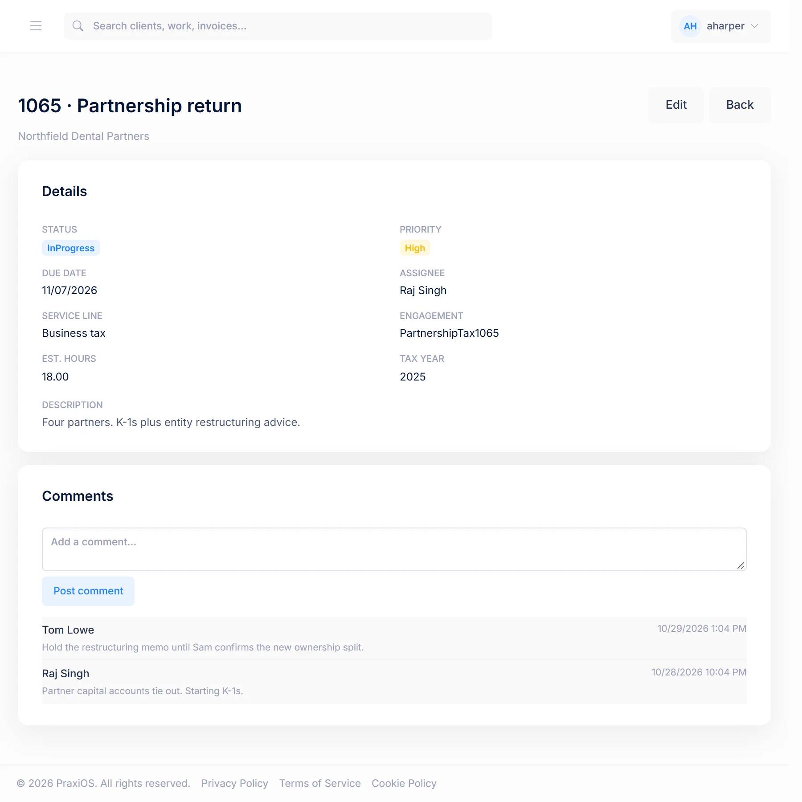802x802 pixels.
Task: Focus the search clients, work, invoices field
Action: click(278, 26)
